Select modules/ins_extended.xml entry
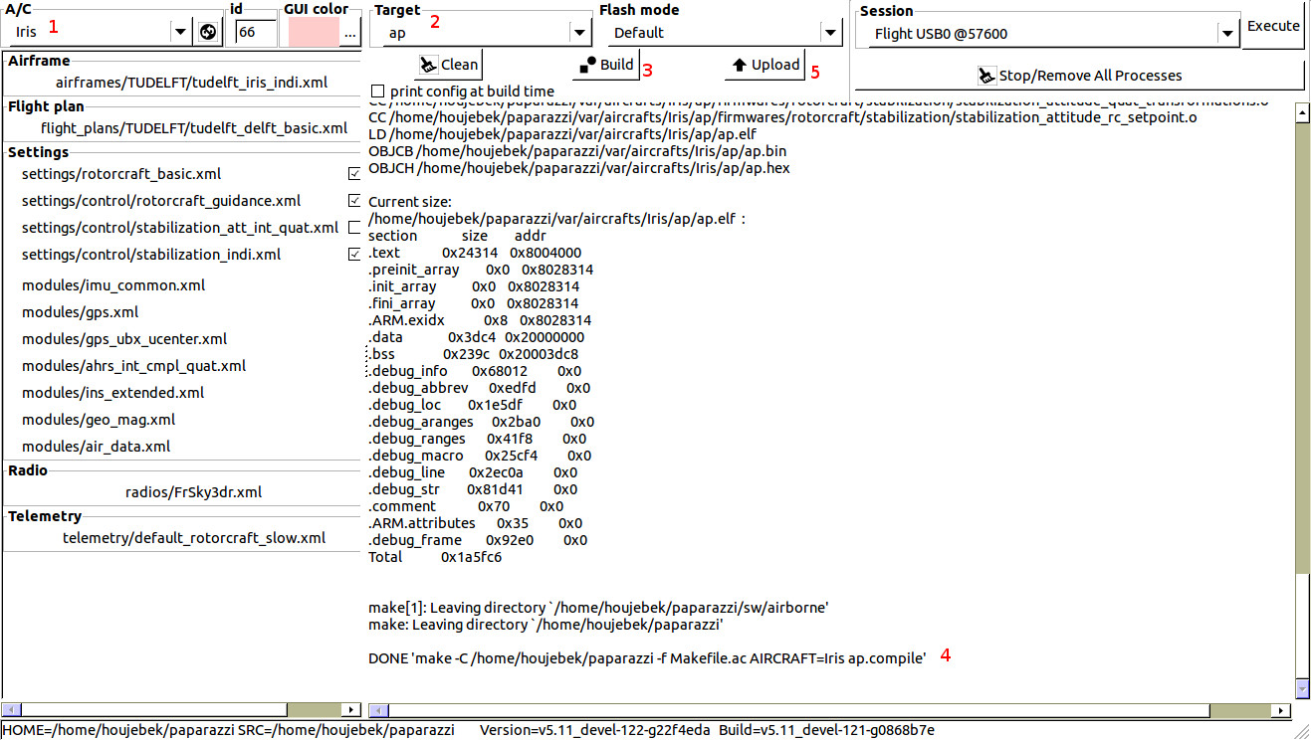The height and width of the screenshot is (740, 1311). (113, 393)
